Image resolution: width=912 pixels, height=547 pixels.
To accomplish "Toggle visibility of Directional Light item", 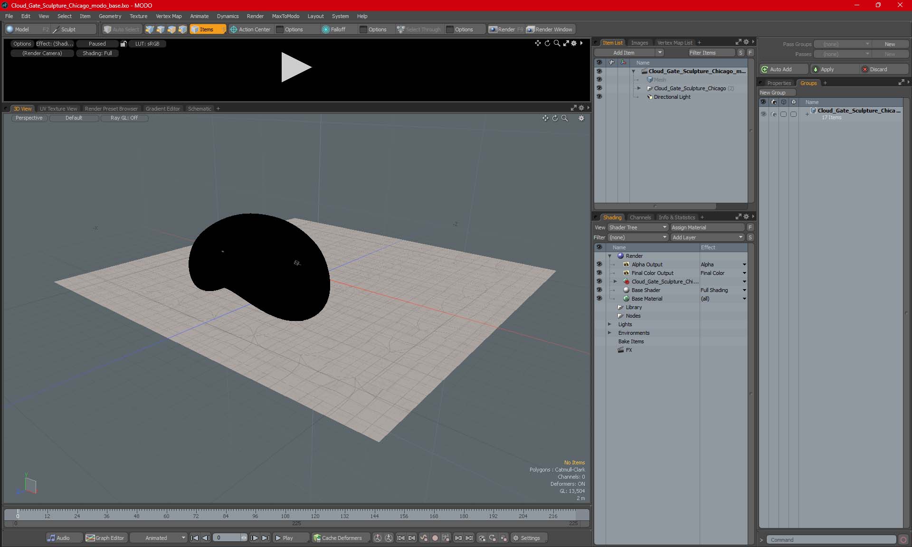I will pos(599,97).
